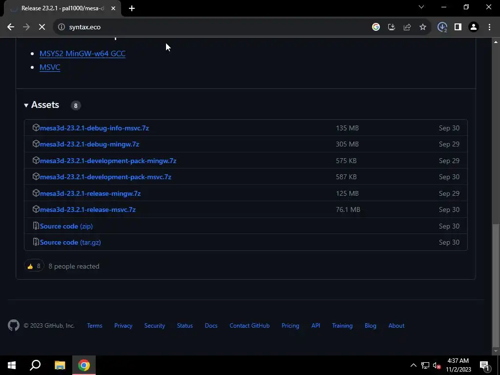Screen dimensions: 500x375
Task: Click the install app icon in address bar
Action: [392, 27]
